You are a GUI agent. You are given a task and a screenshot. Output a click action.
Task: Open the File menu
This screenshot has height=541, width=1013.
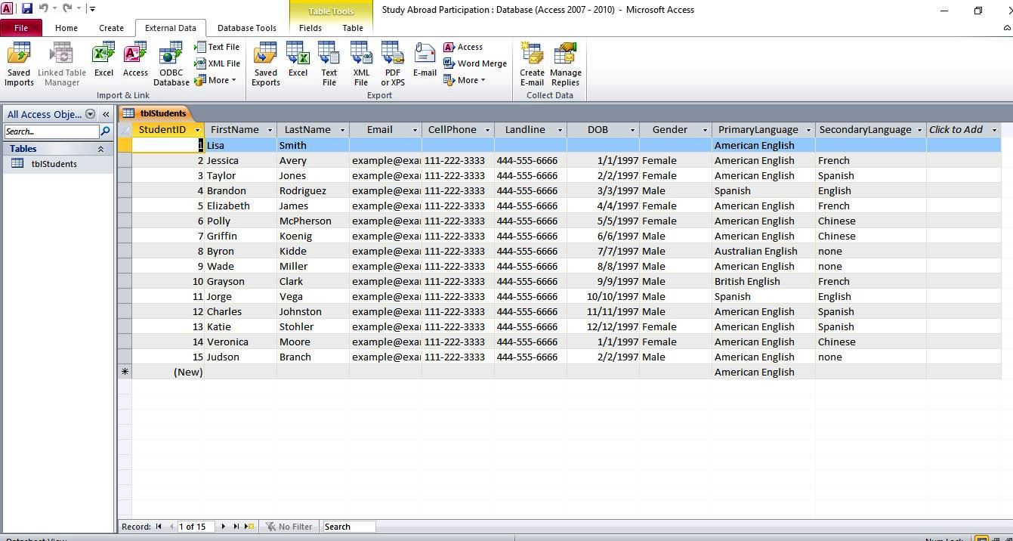click(x=21, y=27)
